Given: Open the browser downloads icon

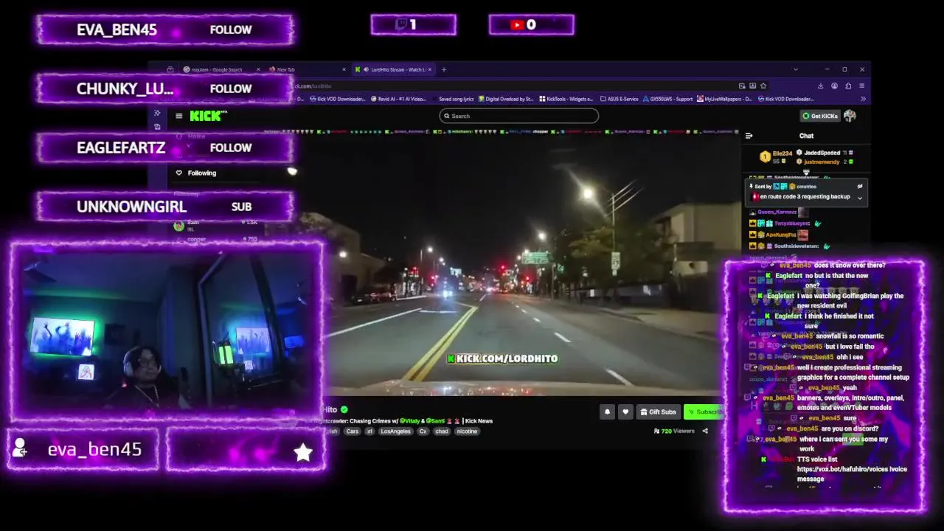Looking at the screenshot, I should click(x=820, y=86).
